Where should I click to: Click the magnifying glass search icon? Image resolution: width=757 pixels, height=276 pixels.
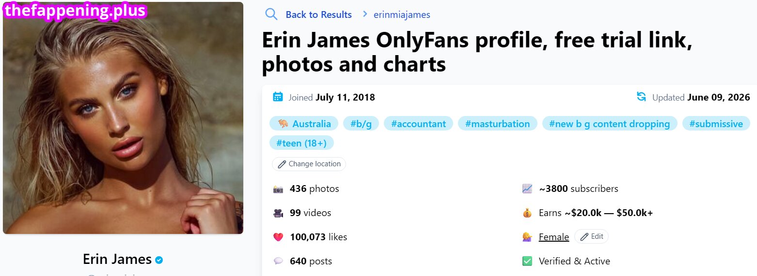click(x=271, y=14)
